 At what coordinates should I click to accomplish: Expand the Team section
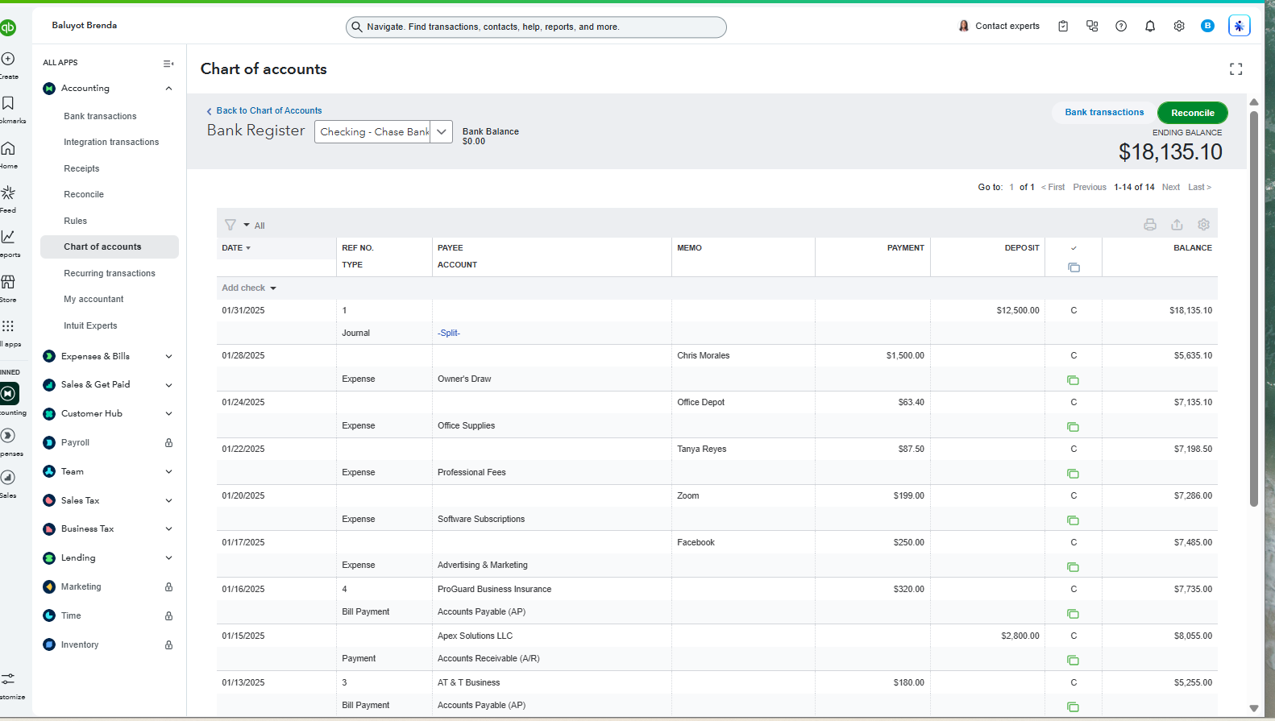coord(168,471)
